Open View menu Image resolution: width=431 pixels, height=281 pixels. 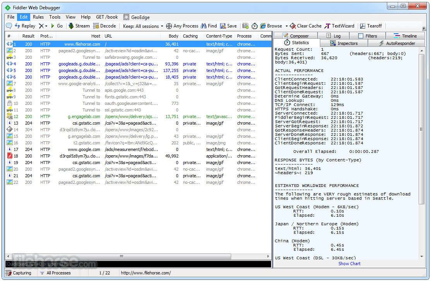pyautogui.click(x=70, y=17)
